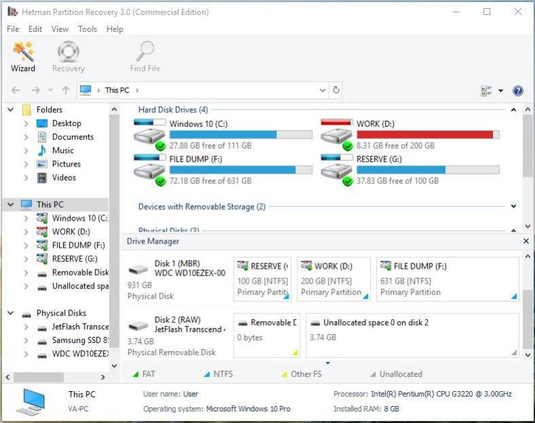Expand Devices with Removable Storage group
Image resolution: width=535 pixels, height=423 pixels.
pos(513,206)
